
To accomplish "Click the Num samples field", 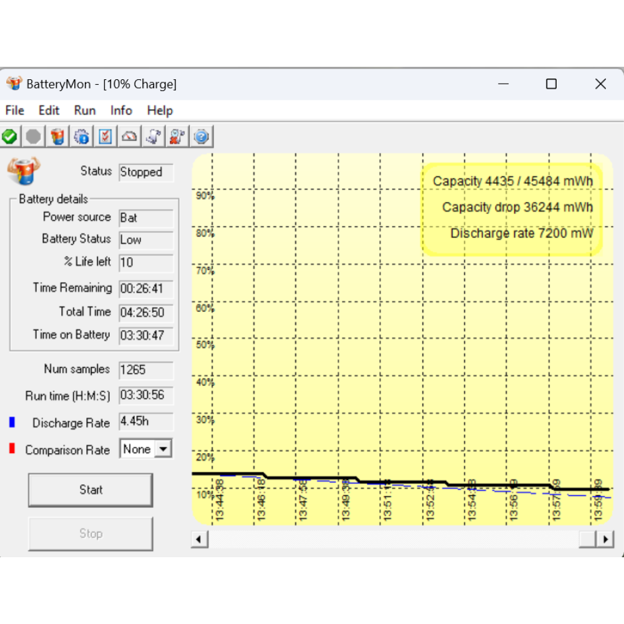I will 146,370.
